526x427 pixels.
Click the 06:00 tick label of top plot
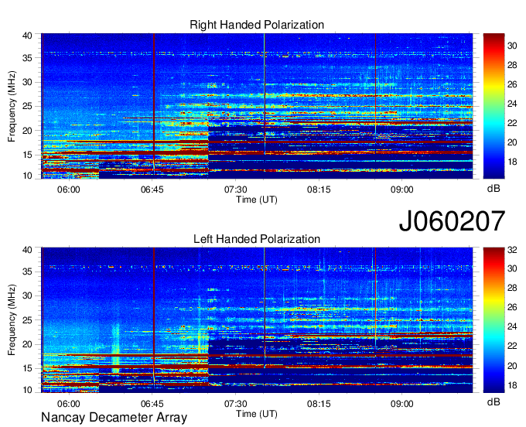69,190
